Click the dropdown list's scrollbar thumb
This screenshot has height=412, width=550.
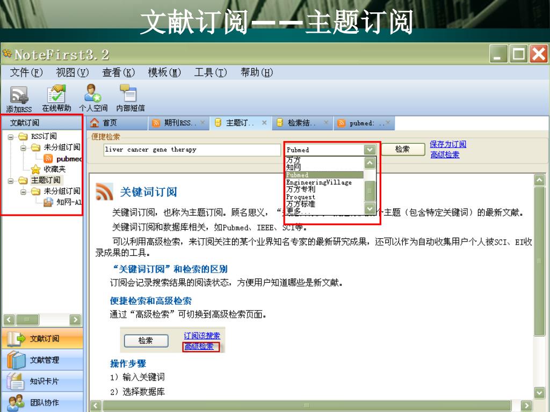(370, 191)
